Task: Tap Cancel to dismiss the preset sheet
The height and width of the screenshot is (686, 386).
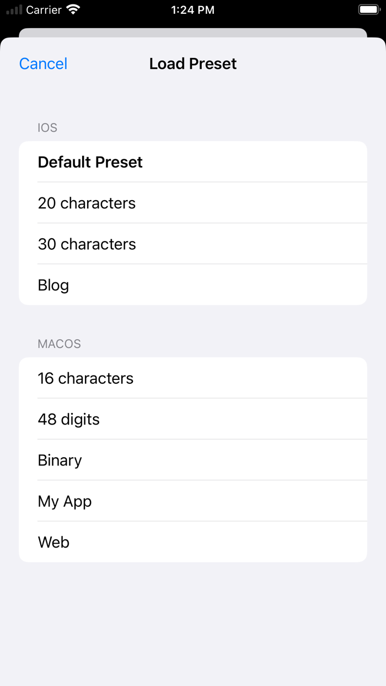Action: pyautogui.click(x=43, y=63)
